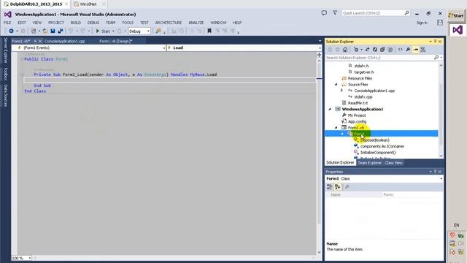Pin the Solution Explorer panel
The height and width of the screenshot is (263, 467).
tap(435, 42)
